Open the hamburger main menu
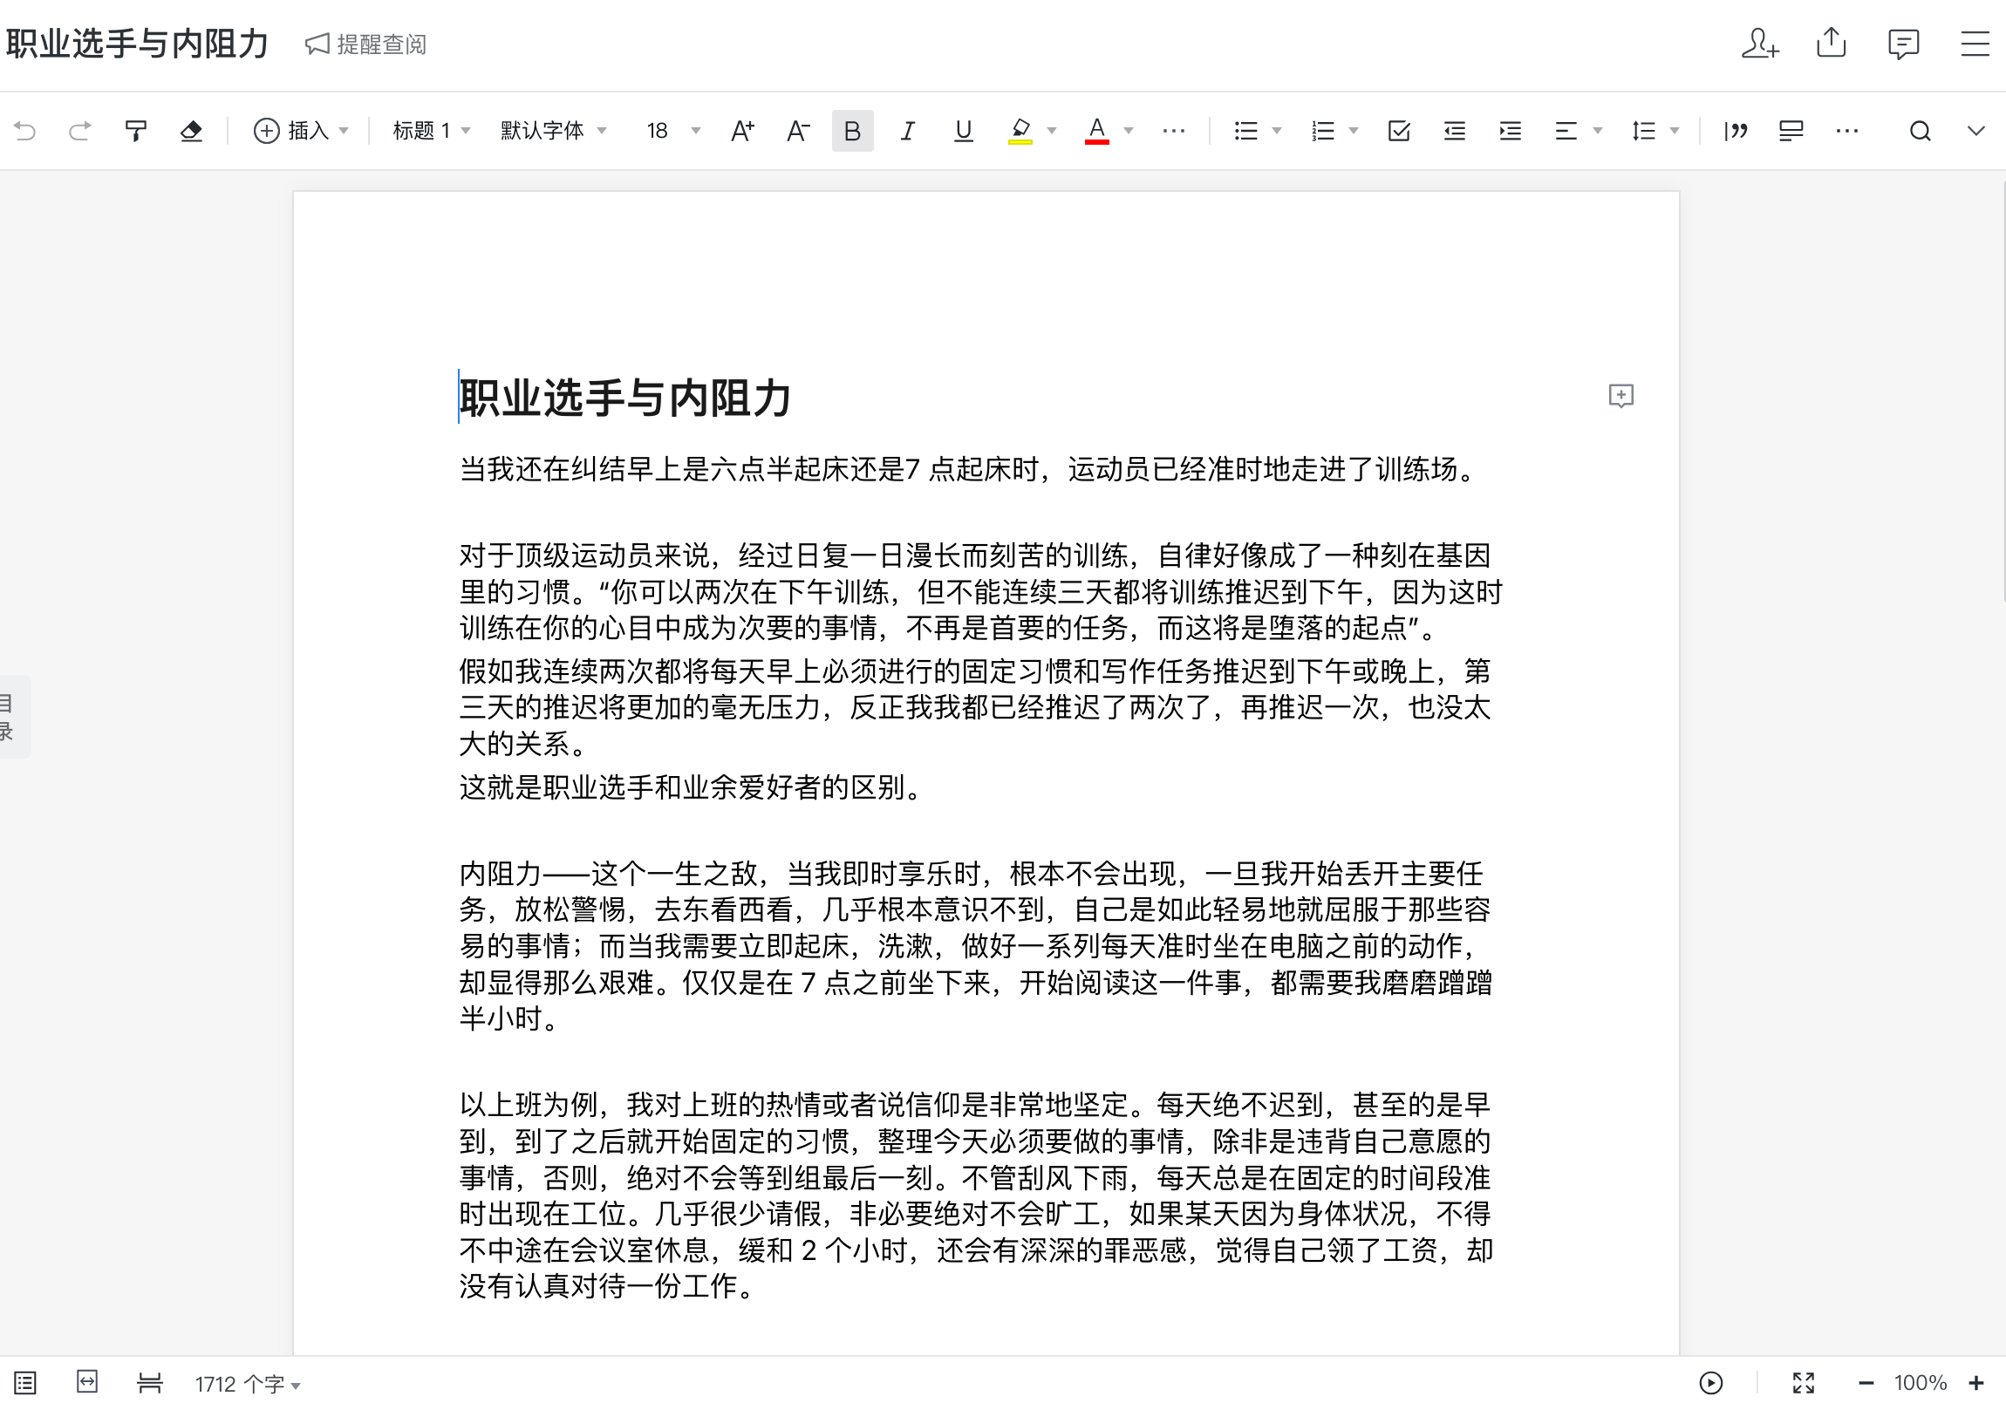Screen dimensions: 2006x1403 [1975, 44]
